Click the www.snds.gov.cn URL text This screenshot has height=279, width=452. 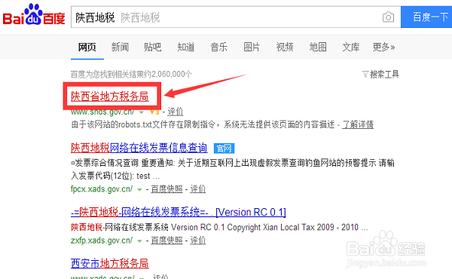[x=102, y=112]
